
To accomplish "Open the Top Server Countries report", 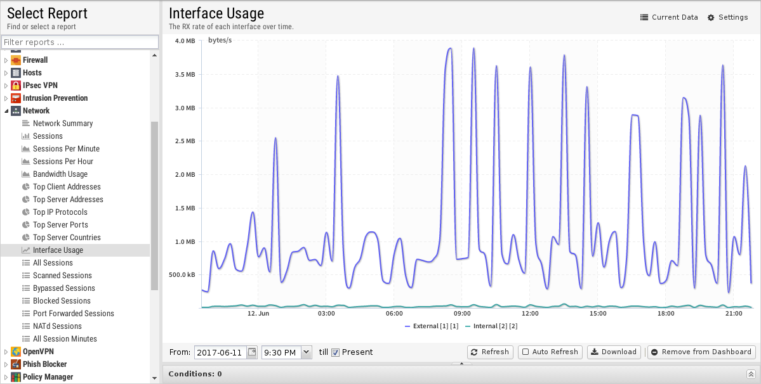I will click(x=67, y=237).
